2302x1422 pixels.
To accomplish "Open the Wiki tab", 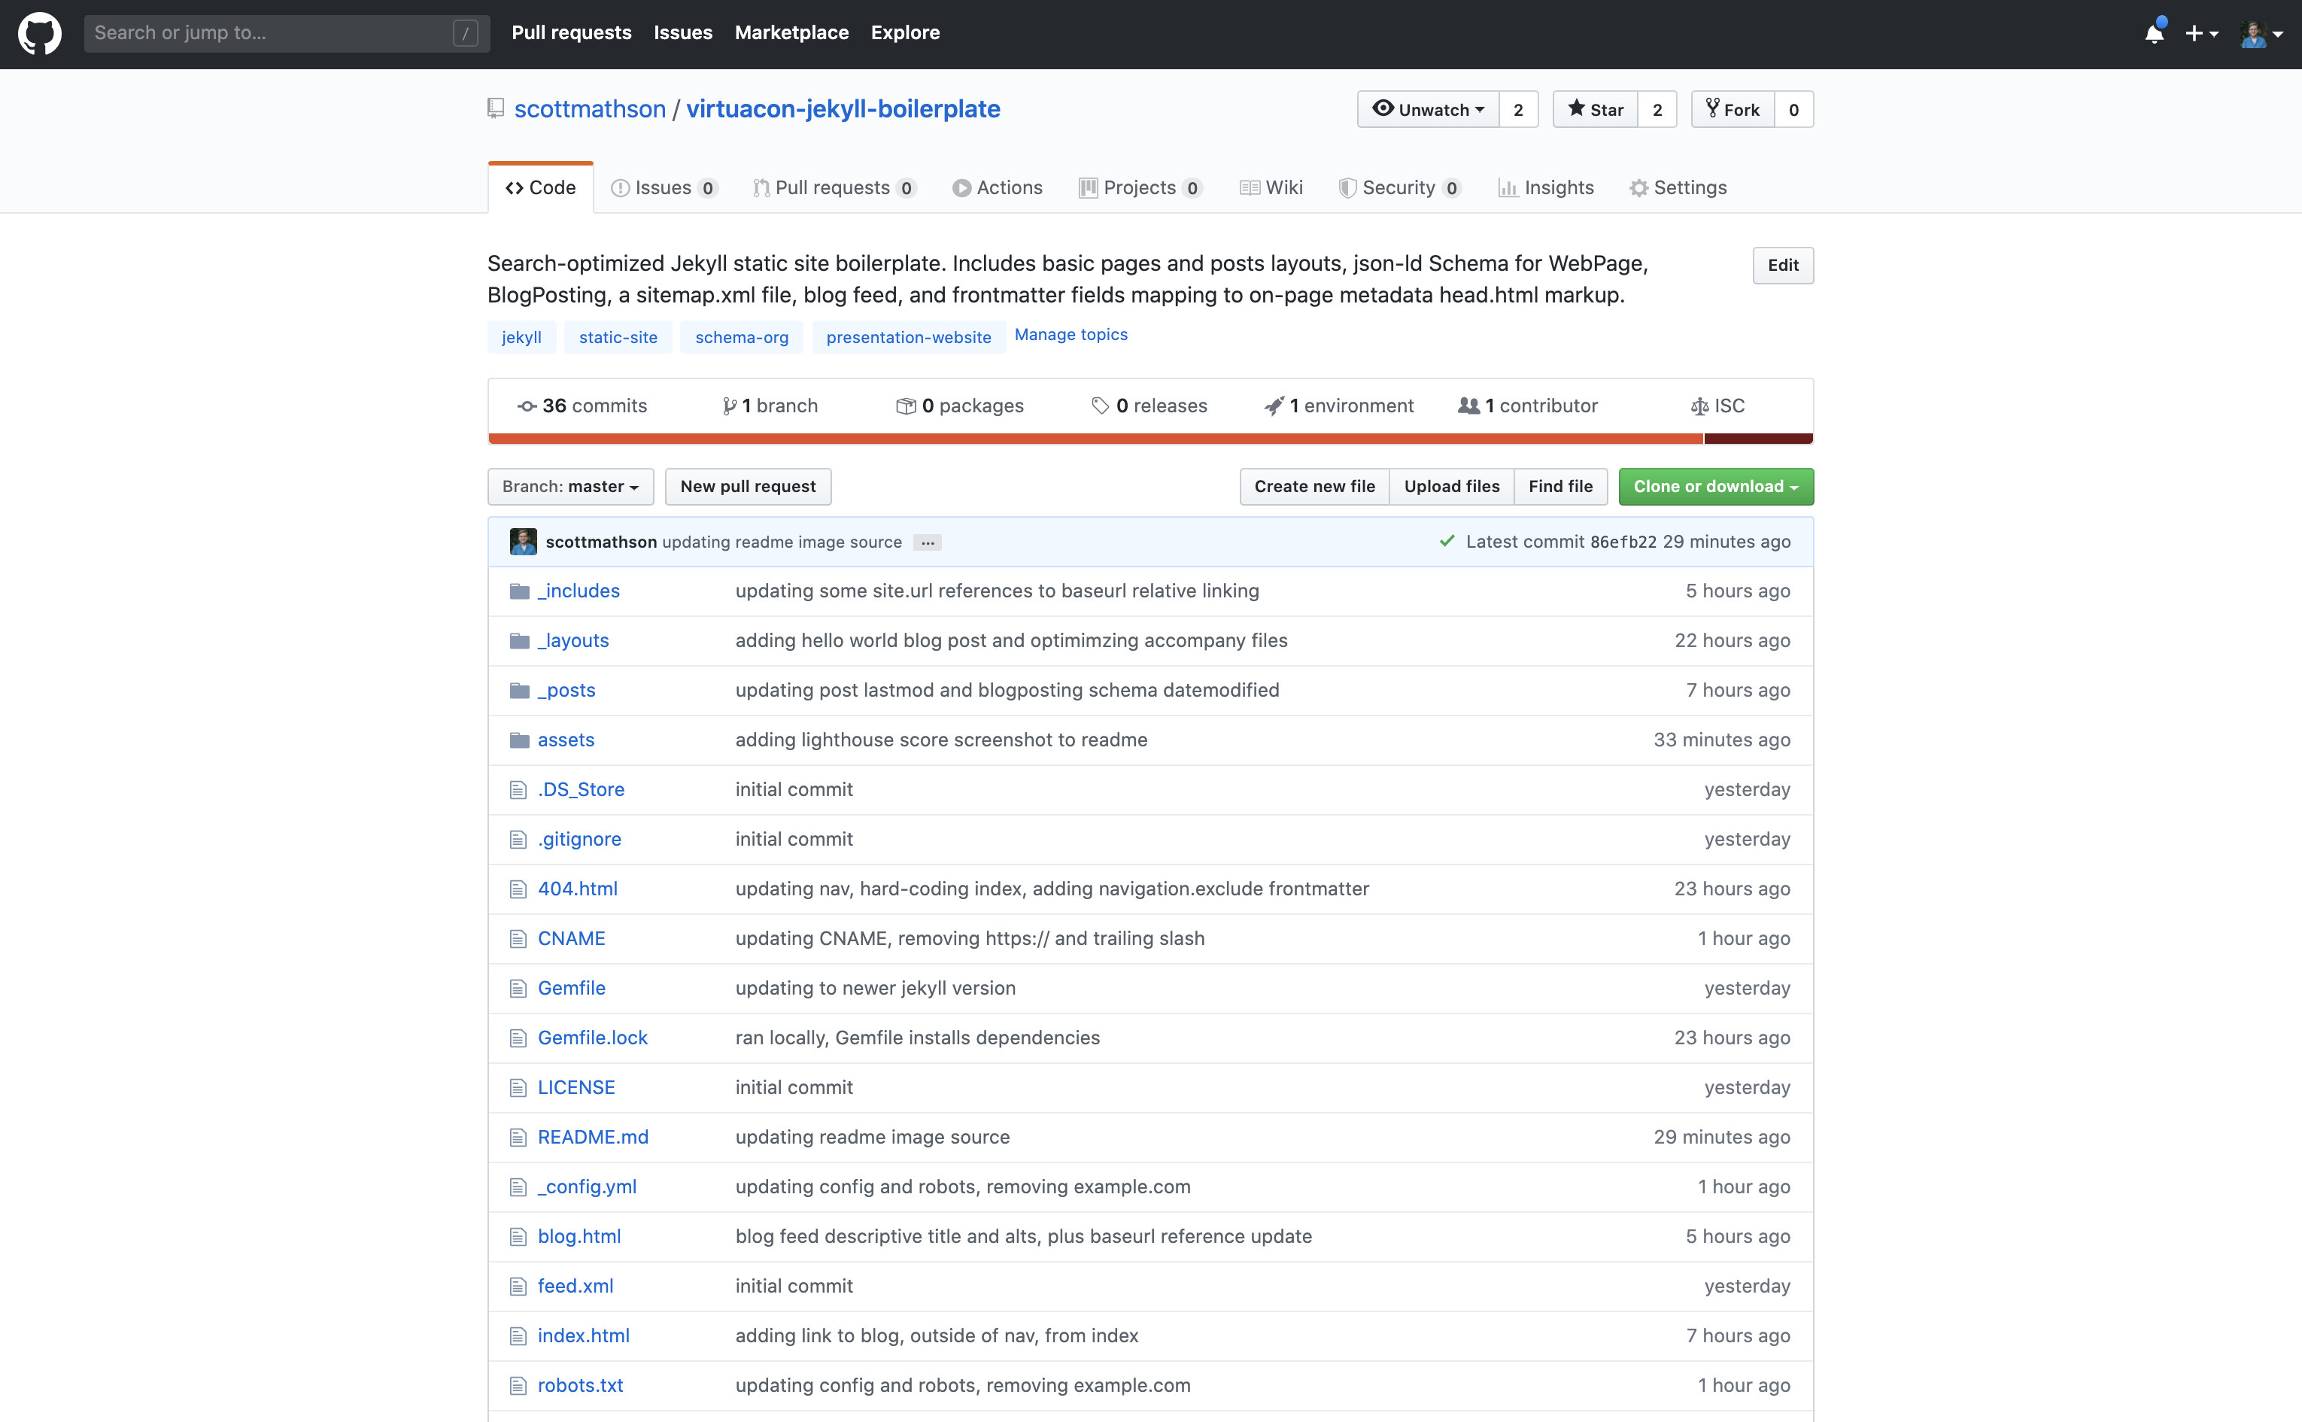I will tap(1271, 187).
